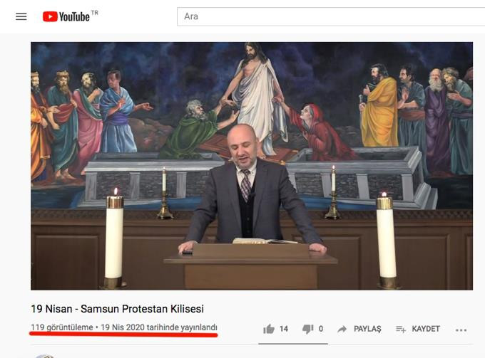The height and width of the screenshot is (358, 485).
Task: Open the three-dot more actions menu
Action: coord(461,330)
